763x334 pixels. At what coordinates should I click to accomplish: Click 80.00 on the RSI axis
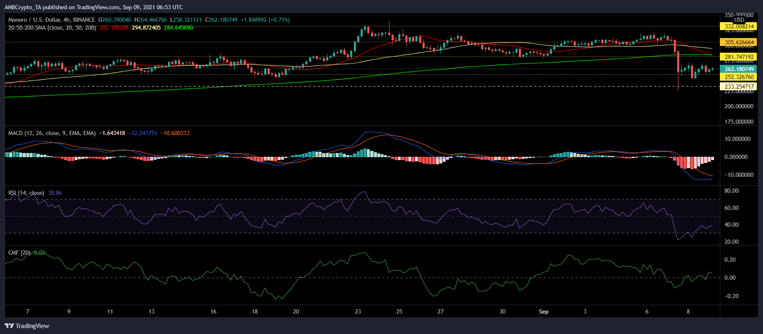[x=732, y=191]
